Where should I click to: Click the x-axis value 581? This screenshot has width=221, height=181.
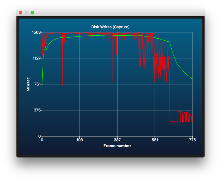point(155,140)
